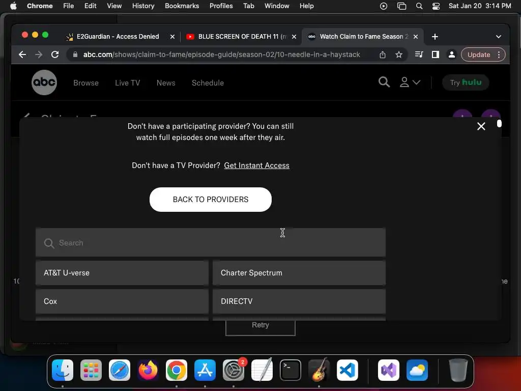
Task: Close the provider dialog with the X
Action: (481, 126)
